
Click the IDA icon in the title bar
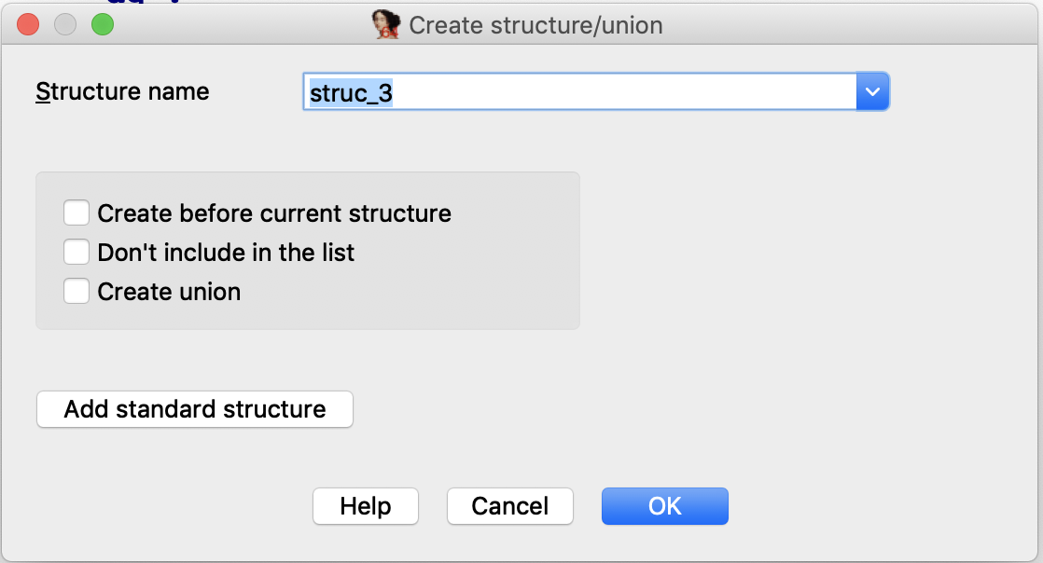coord(386,24)
